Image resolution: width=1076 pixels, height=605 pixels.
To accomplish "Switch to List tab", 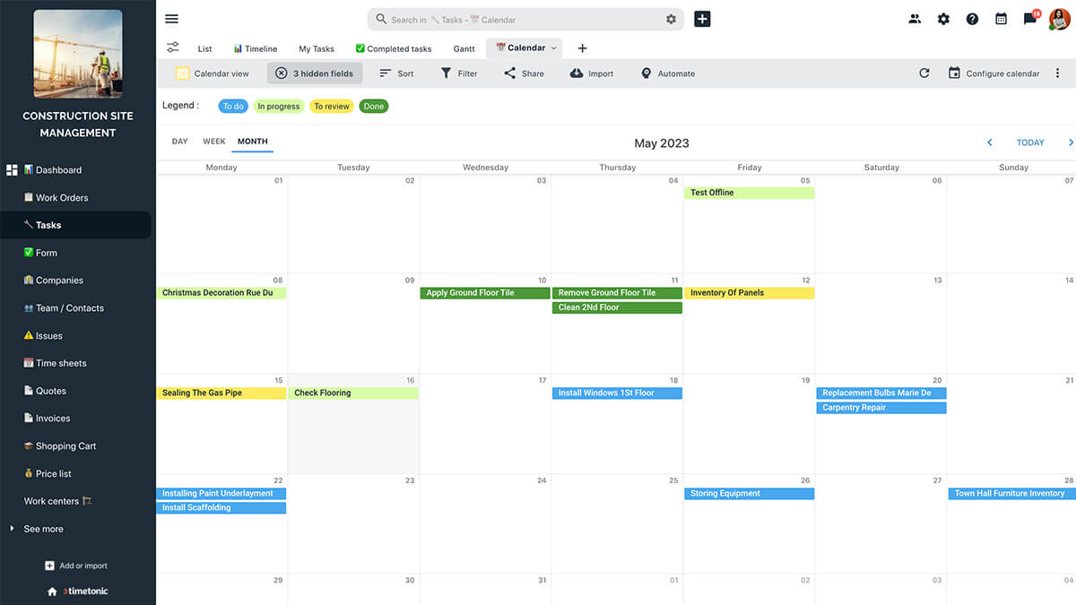I will tap(204, 48).
